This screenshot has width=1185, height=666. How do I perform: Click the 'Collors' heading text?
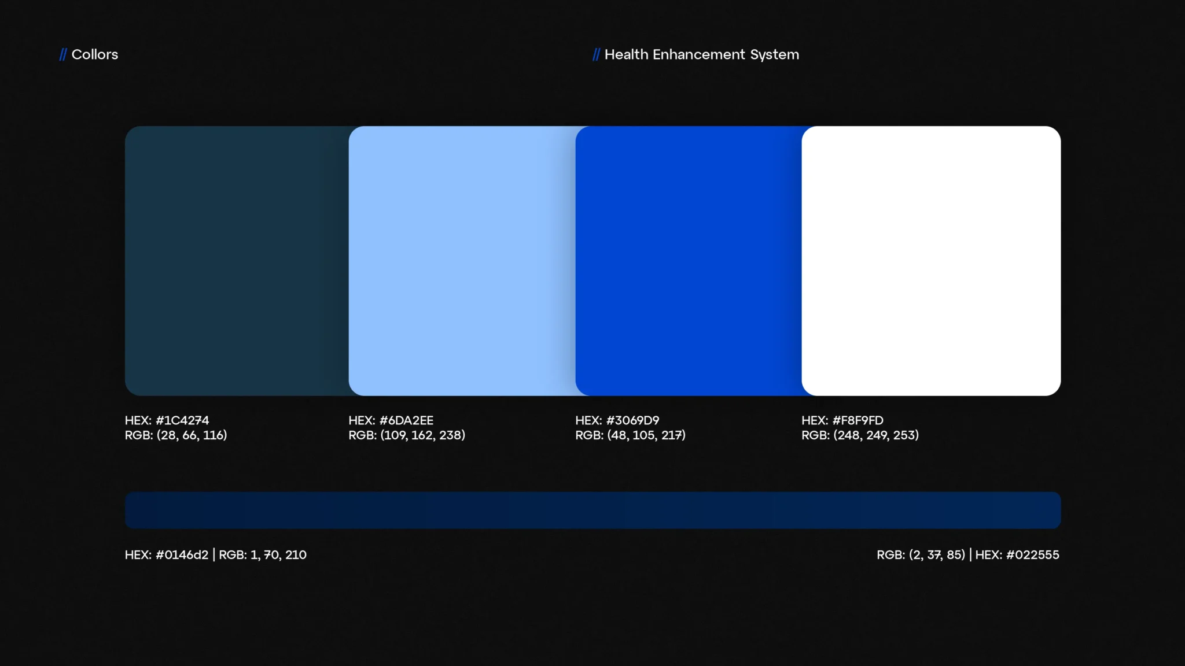click(x=95, y=54)
